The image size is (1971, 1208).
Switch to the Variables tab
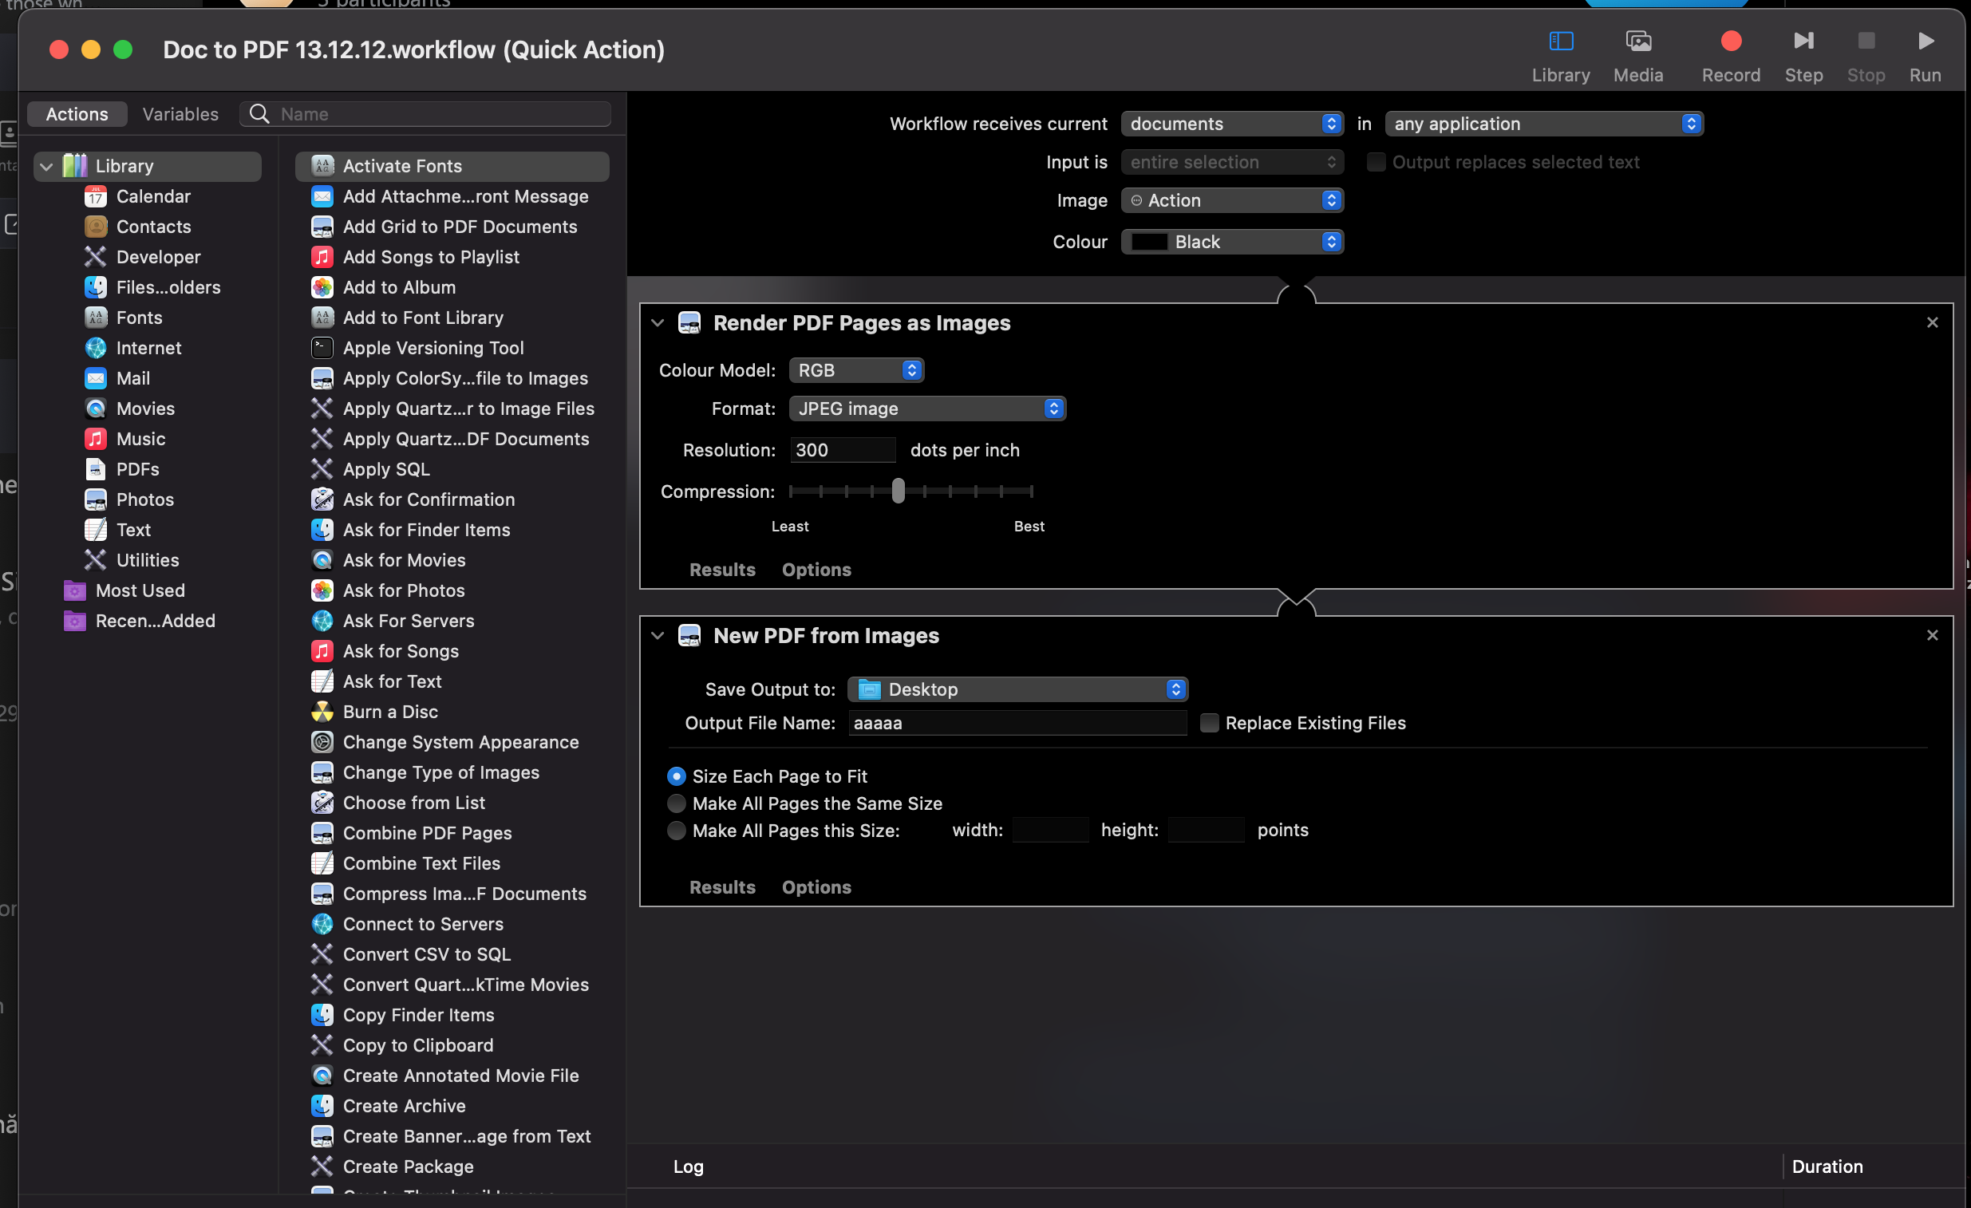180,114
